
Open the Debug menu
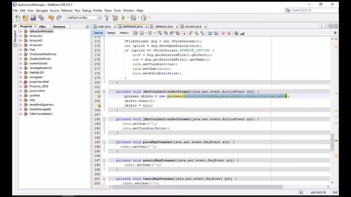pyautogui.click(x=87, y=10)
